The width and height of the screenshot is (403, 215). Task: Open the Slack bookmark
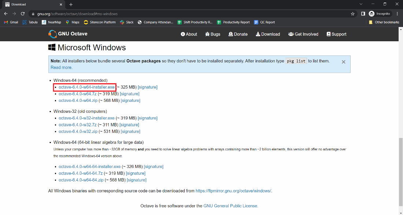point(127,22)
